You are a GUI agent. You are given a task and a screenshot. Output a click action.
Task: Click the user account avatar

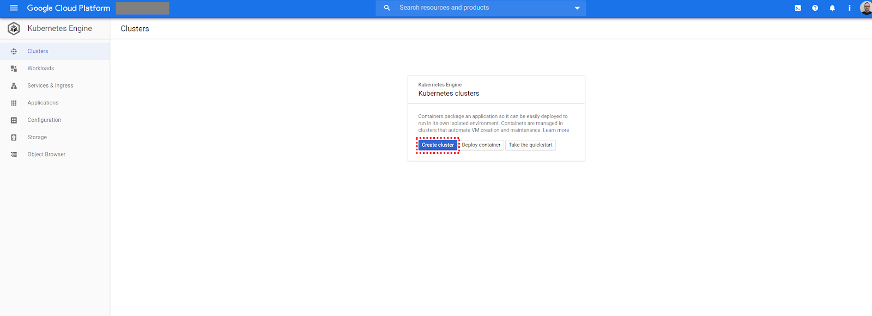point(866,8)
